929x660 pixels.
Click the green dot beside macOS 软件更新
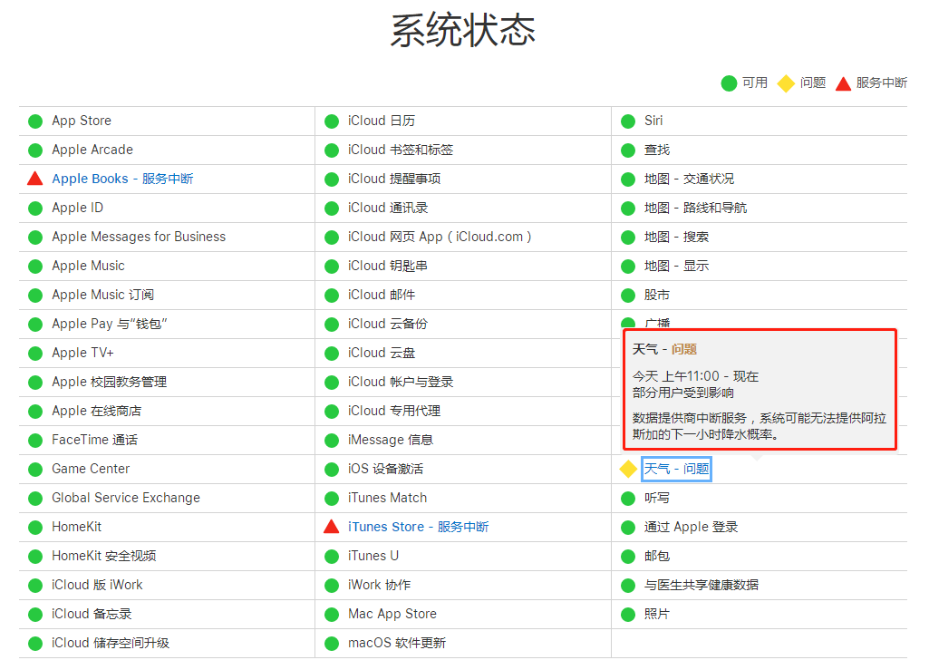tap(332, 644)
